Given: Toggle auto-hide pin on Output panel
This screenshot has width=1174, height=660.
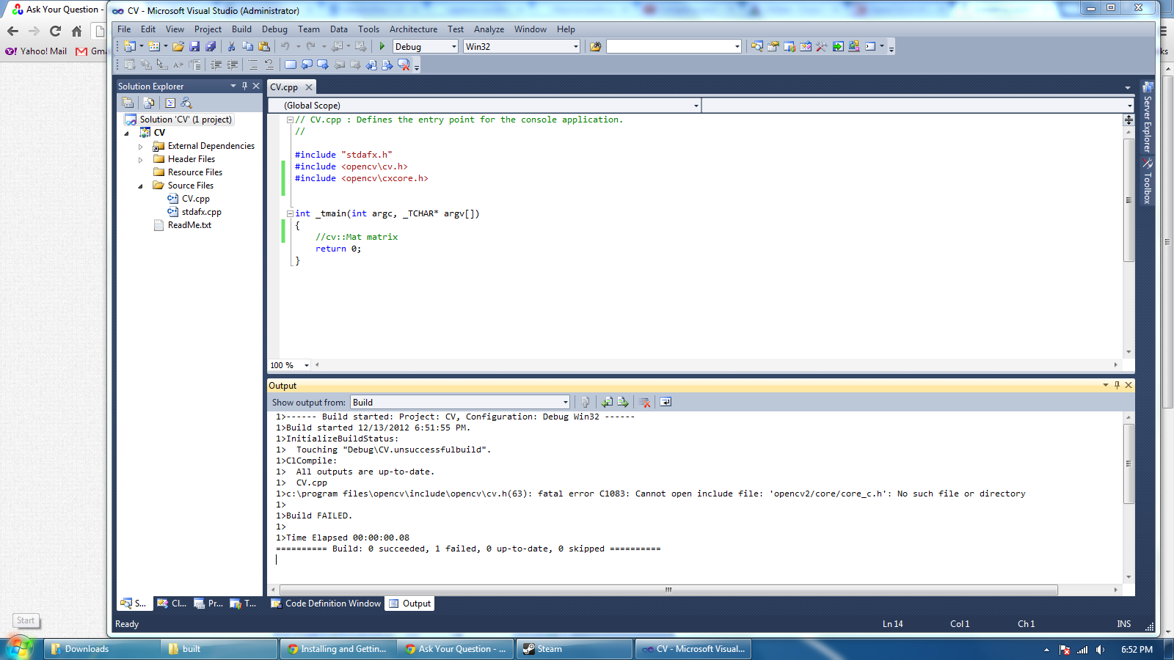Looking at the screenshot, I should [1117, 385].
